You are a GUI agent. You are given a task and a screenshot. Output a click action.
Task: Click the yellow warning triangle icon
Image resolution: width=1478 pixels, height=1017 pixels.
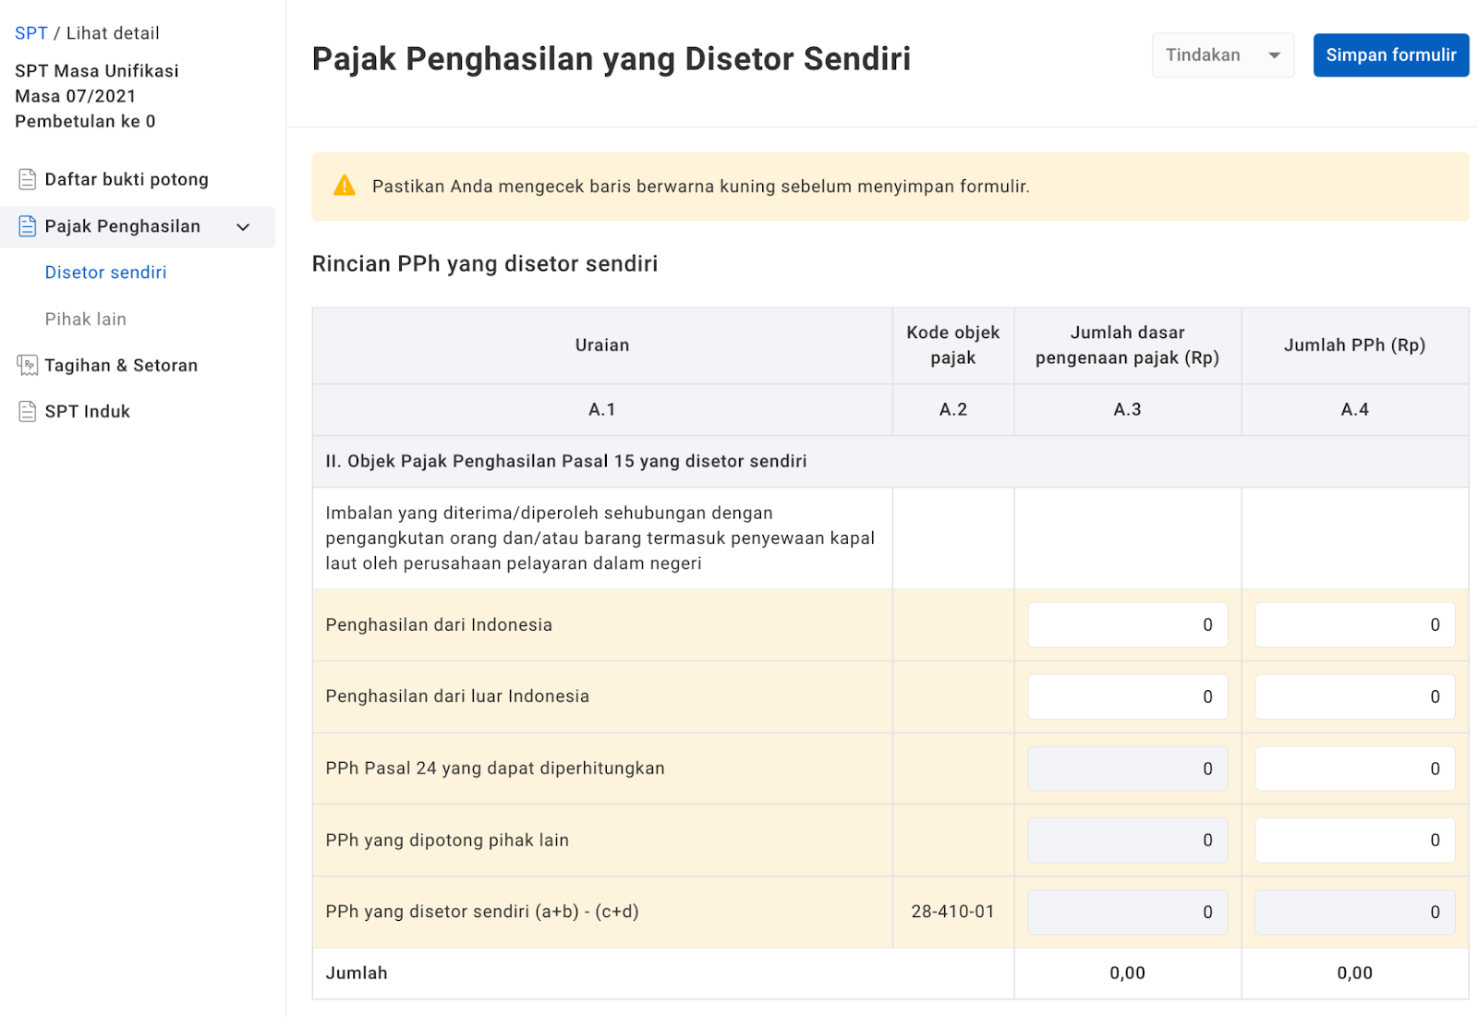[345, 186]
